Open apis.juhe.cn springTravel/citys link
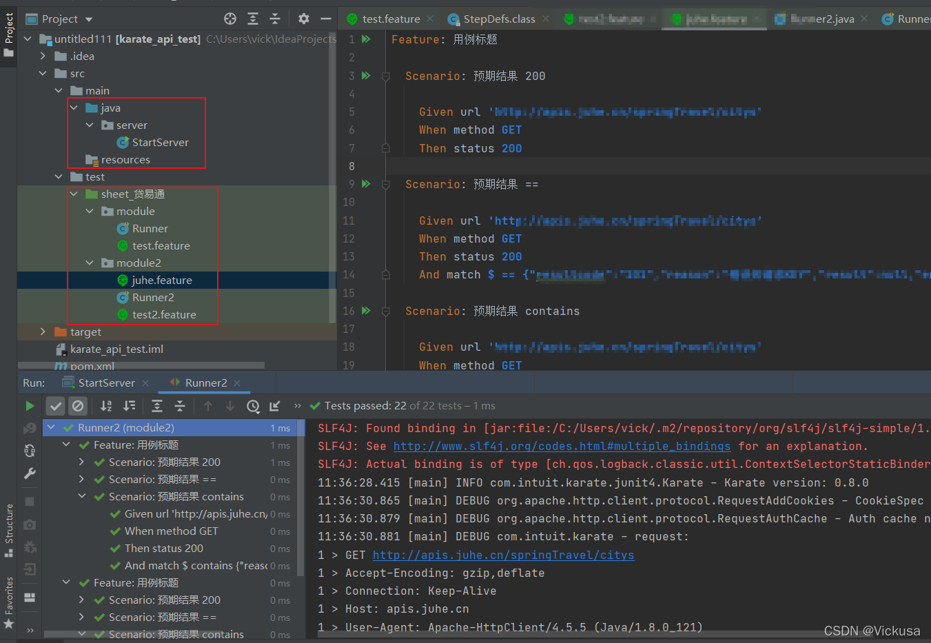Image resolution: width=931 pixels, height=643 pixels. (503, 555)
